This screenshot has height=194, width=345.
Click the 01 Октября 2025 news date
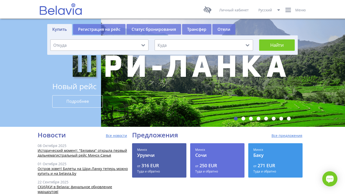(52, 164)
